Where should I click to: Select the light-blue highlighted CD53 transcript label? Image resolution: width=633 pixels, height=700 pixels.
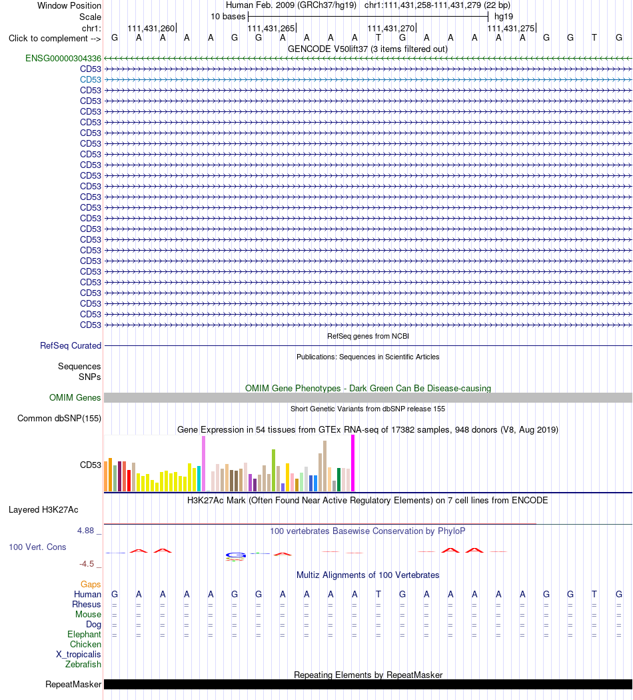pos(91,79)
